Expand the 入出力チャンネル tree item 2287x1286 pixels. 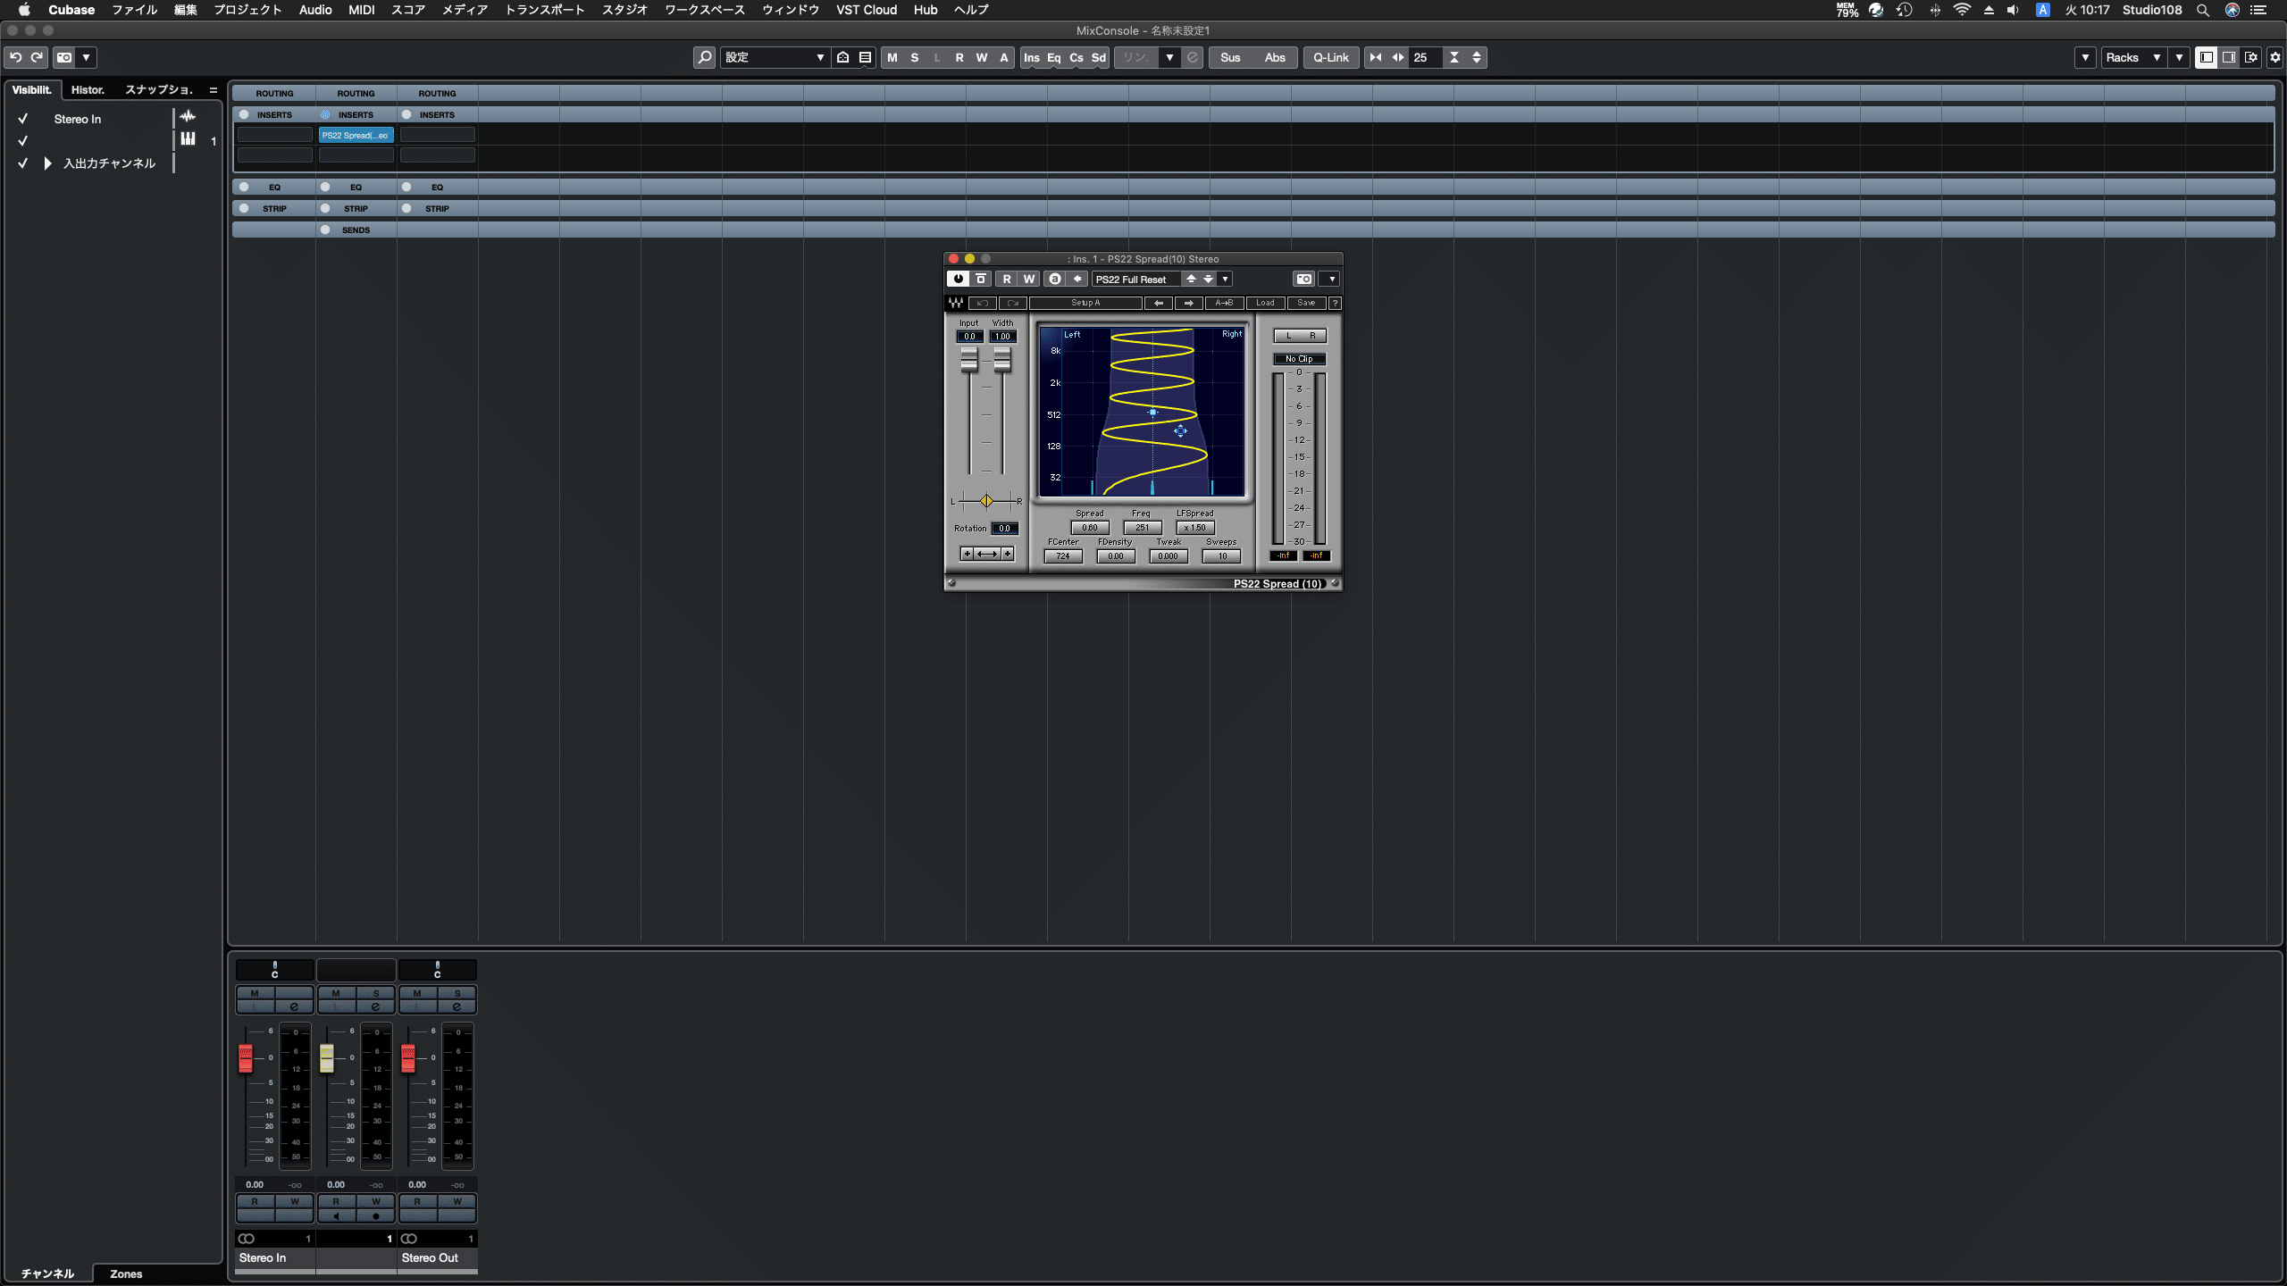[46, 163]
